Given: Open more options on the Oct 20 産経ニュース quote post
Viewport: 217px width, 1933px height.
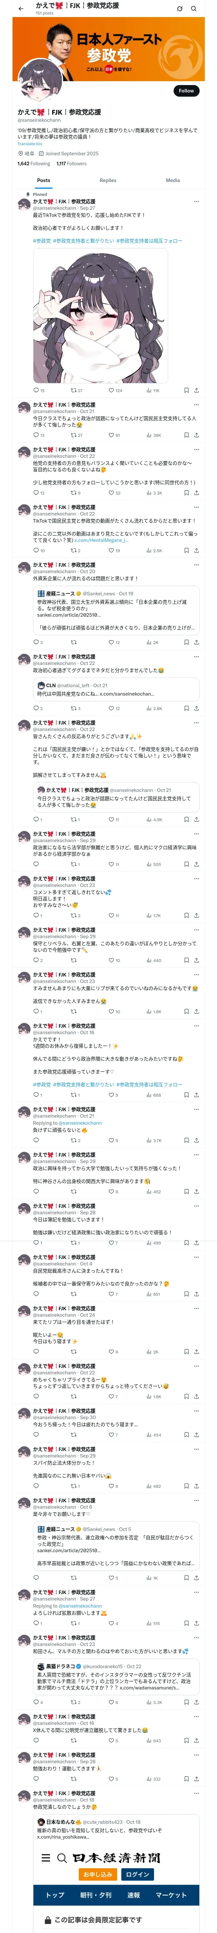Looking at the screenshot, I should (196, 565).
